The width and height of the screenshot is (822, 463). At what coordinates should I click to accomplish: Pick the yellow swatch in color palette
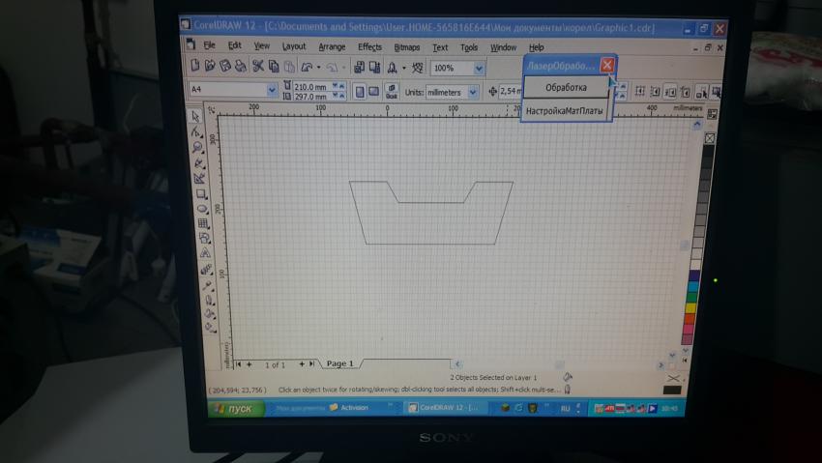click(690, 307)
